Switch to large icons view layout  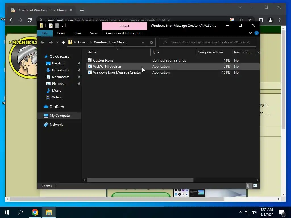coord(255,186)
